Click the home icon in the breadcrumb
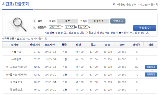 coord(114,4)
